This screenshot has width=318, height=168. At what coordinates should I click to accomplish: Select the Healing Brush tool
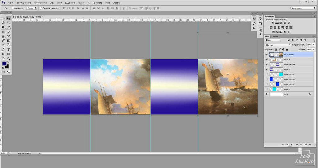3,32
